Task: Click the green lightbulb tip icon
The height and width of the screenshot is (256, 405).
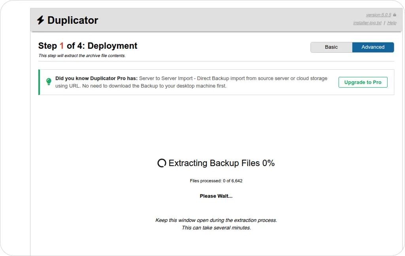Action: [49, 82]
